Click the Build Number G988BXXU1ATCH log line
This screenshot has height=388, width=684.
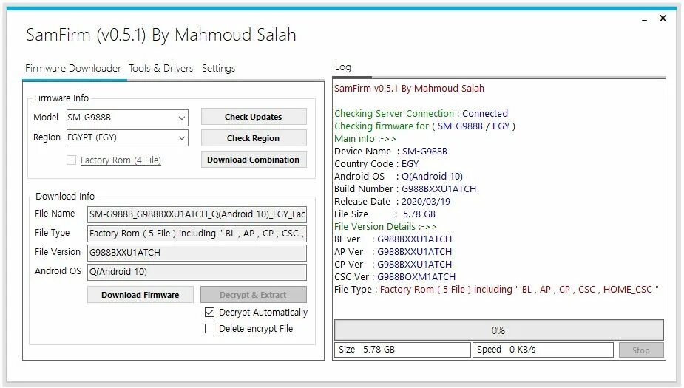pyautogui.click(x=405, y=188)
